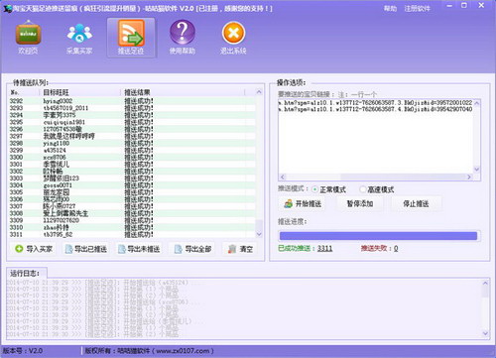
Task: Maximize the application window
Action: click(464, 6)
